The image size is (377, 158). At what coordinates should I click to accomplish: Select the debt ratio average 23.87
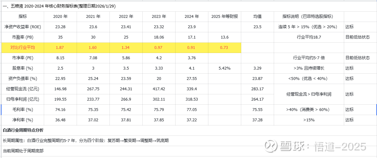click(x=257, y=79)
